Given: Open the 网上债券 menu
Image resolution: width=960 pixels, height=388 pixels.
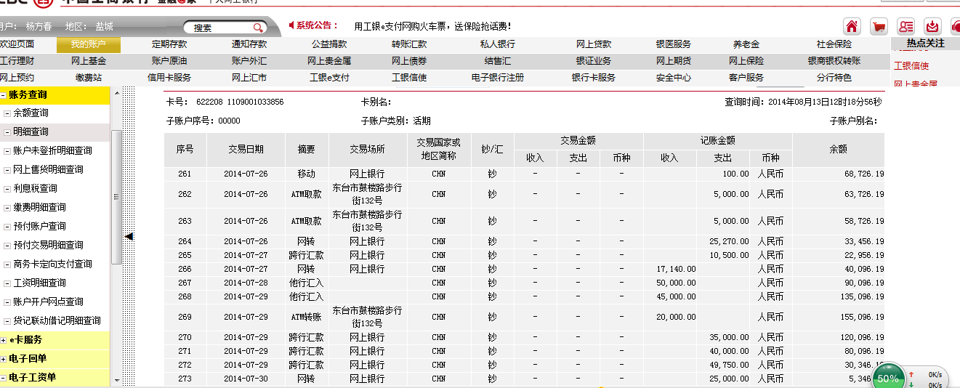Looking at the screenshot, I should tap(409, 61).
